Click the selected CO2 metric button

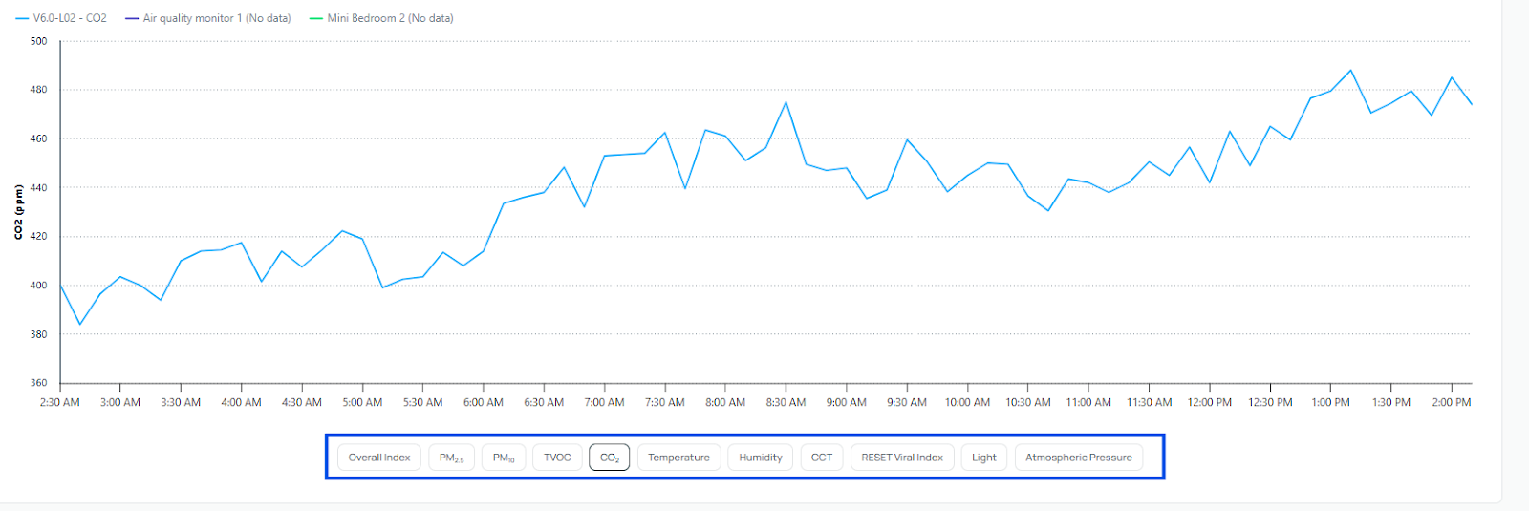(610, 458)
